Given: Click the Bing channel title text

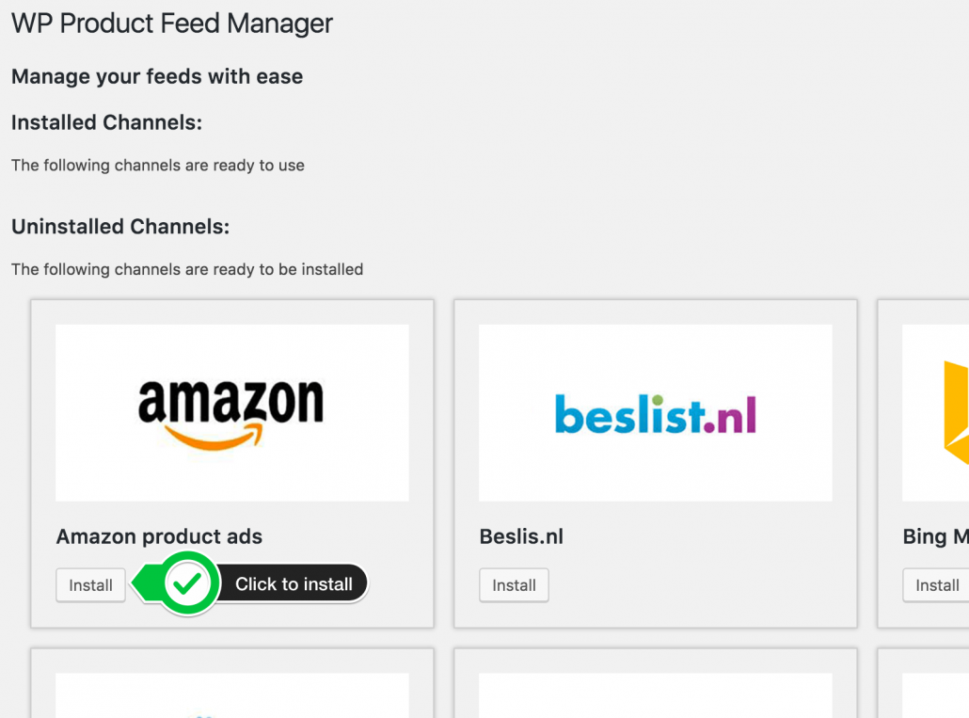Looking at the screenshot, I should 935,537.
